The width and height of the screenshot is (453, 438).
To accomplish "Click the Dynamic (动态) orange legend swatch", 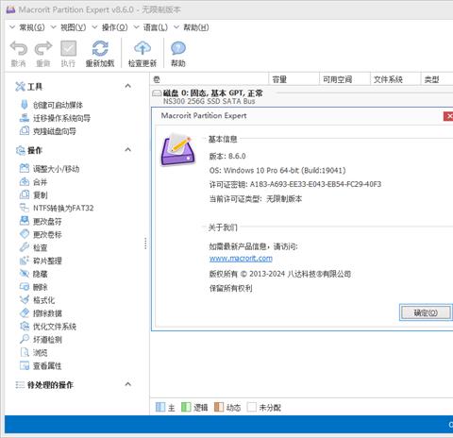I will 219,407.
